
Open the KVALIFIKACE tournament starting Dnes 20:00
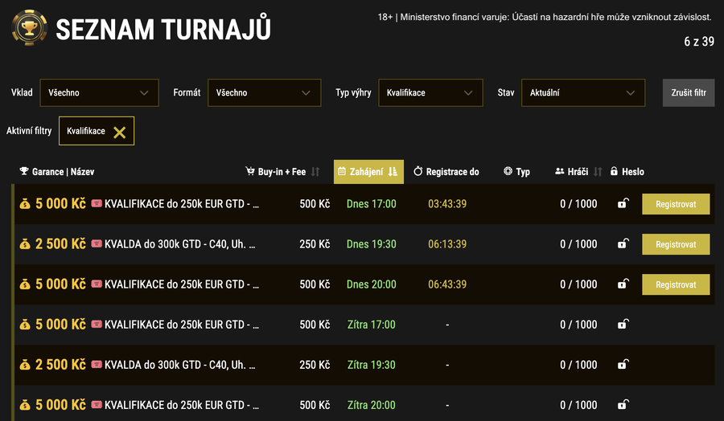coord(182,284)
